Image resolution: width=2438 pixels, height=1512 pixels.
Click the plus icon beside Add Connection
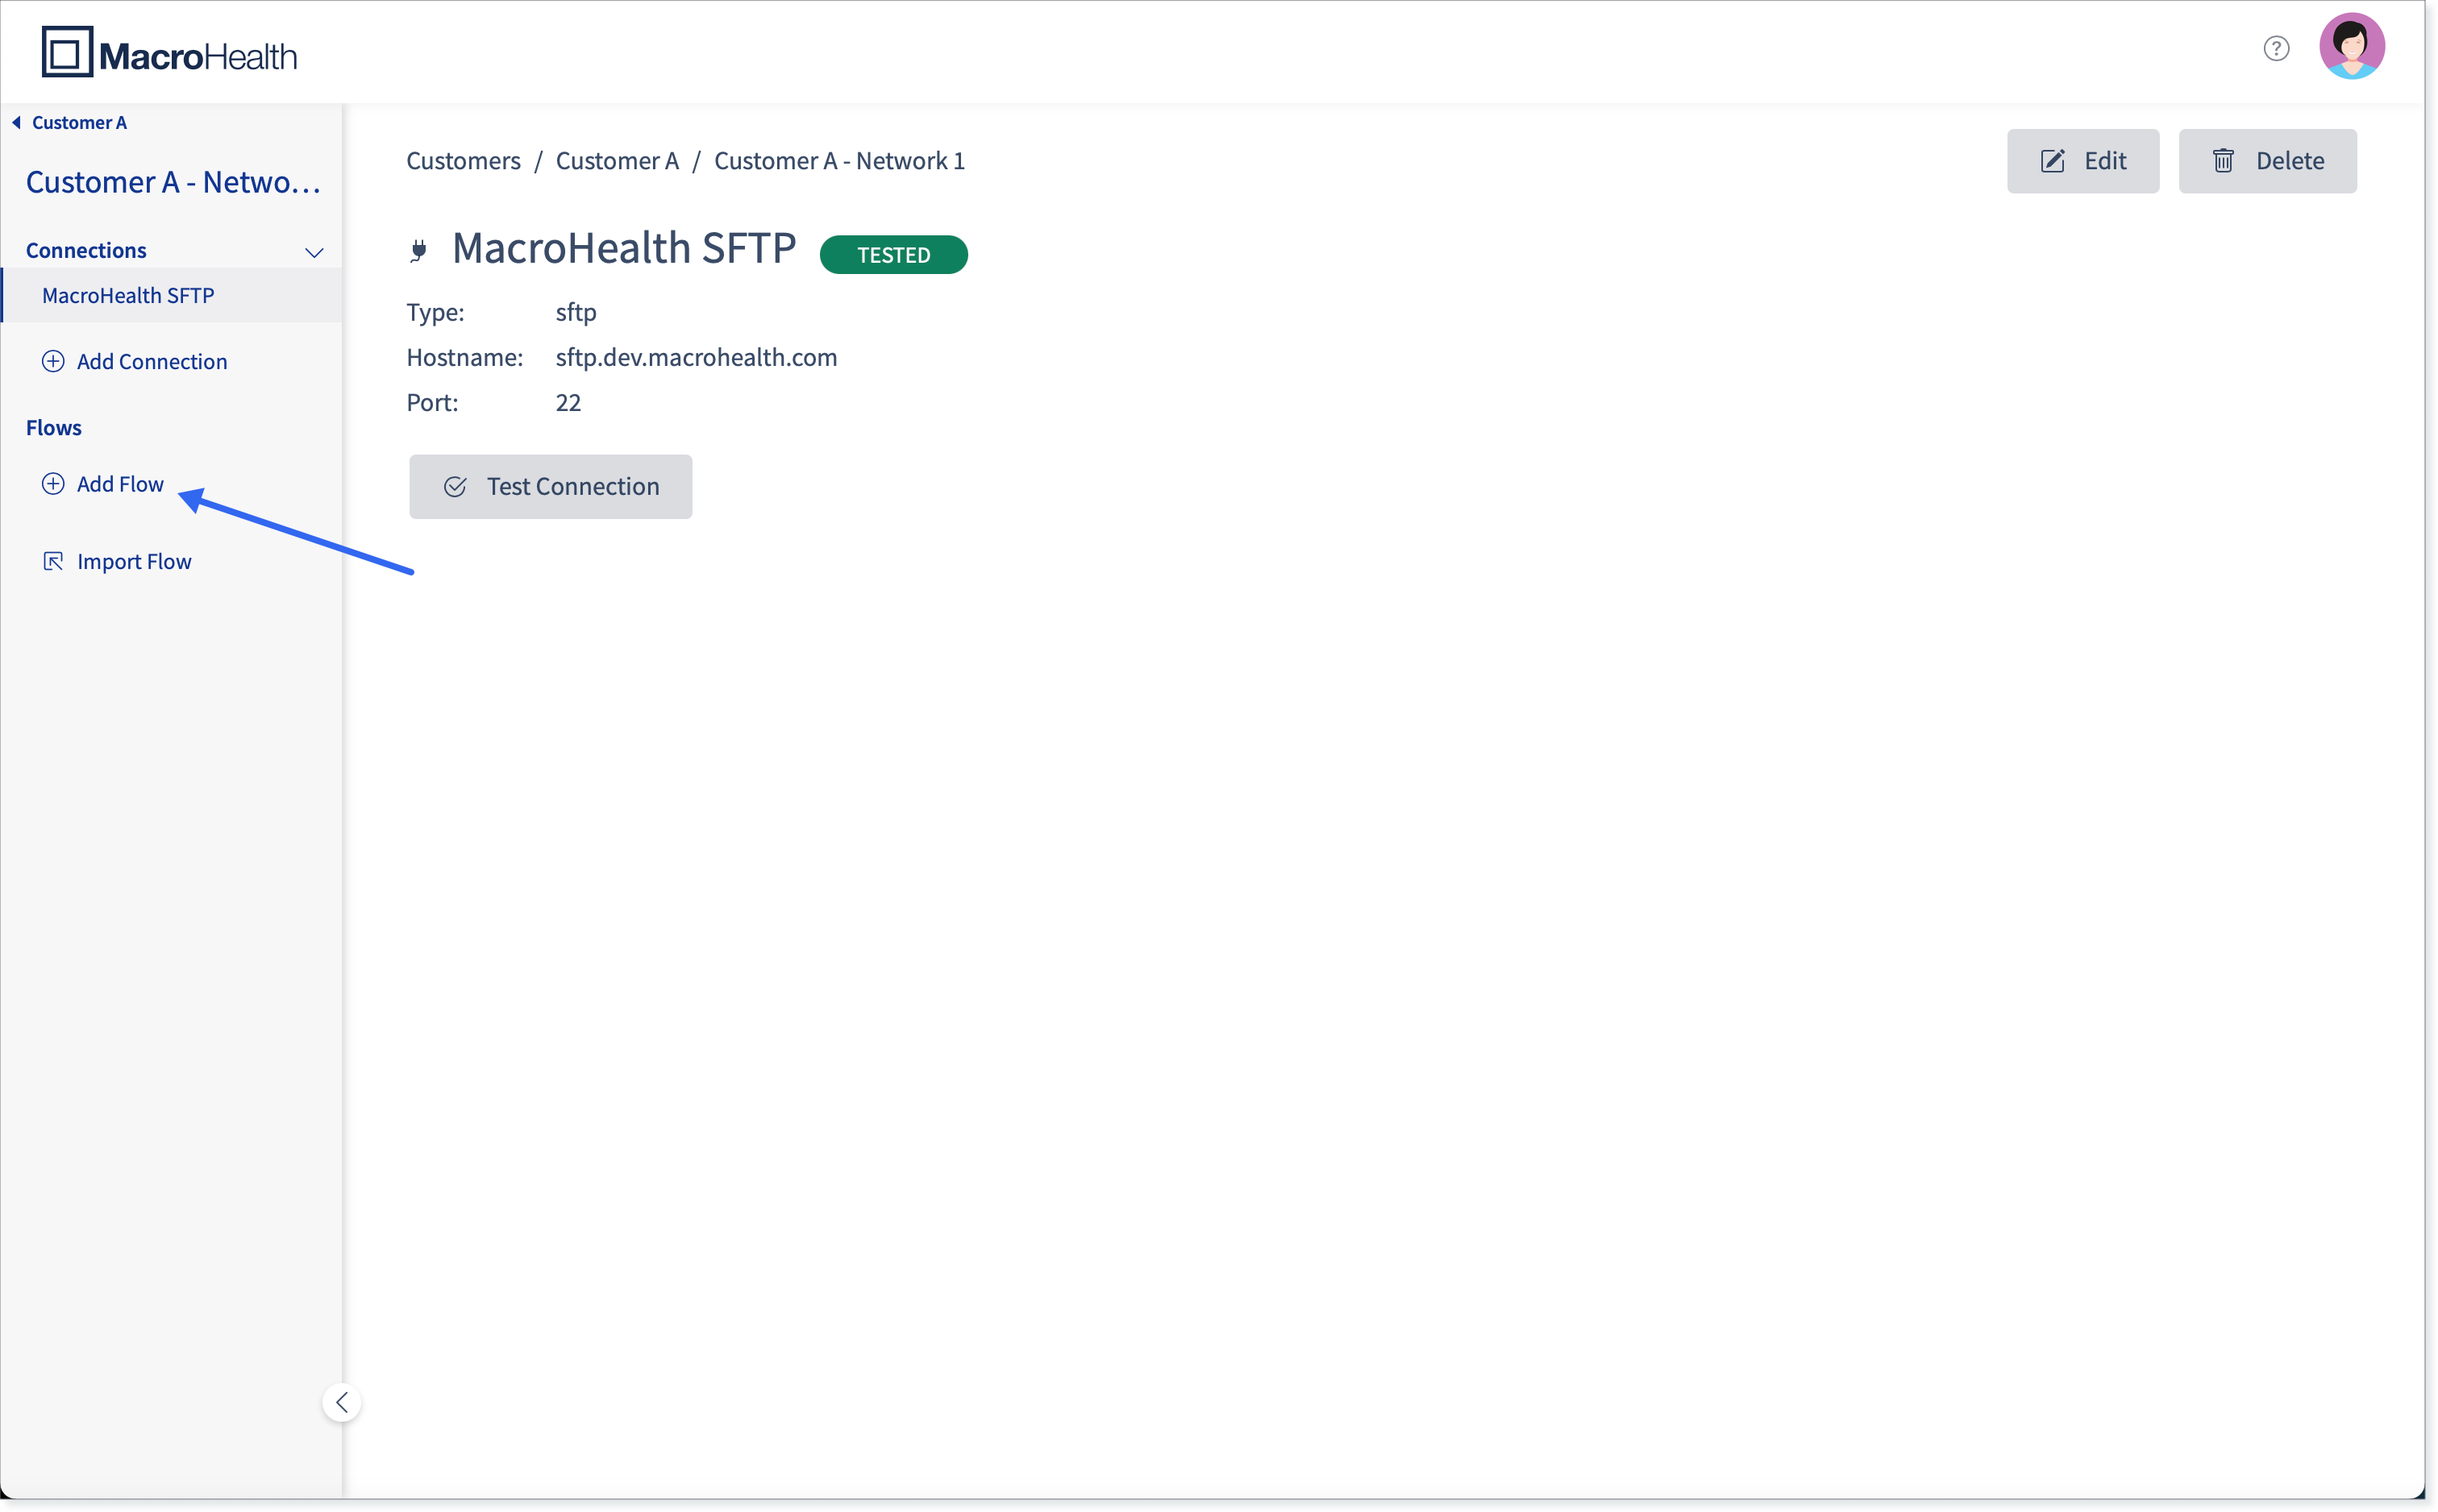click(53, 361)
